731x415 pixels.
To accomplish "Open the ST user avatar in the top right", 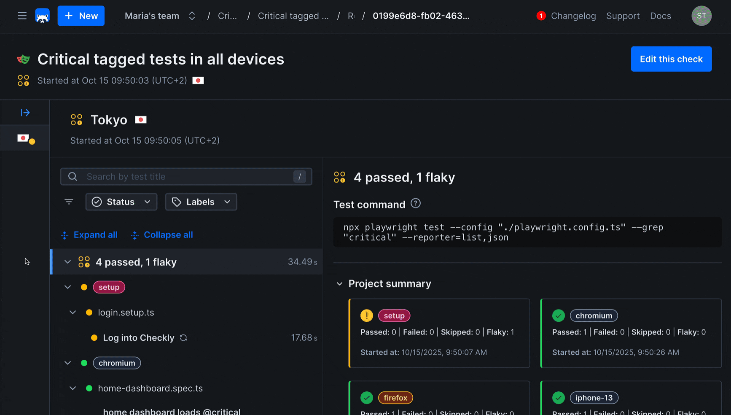I will 701,16.
